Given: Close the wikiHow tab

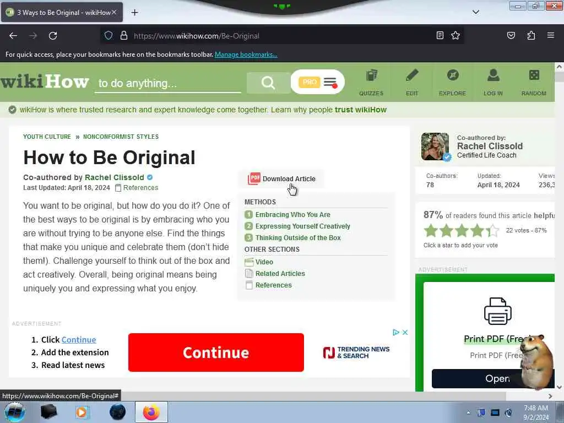Looking at the screenshot, I should (114, 12).
